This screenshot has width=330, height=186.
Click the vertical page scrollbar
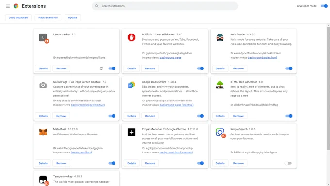tap(328, 88)
